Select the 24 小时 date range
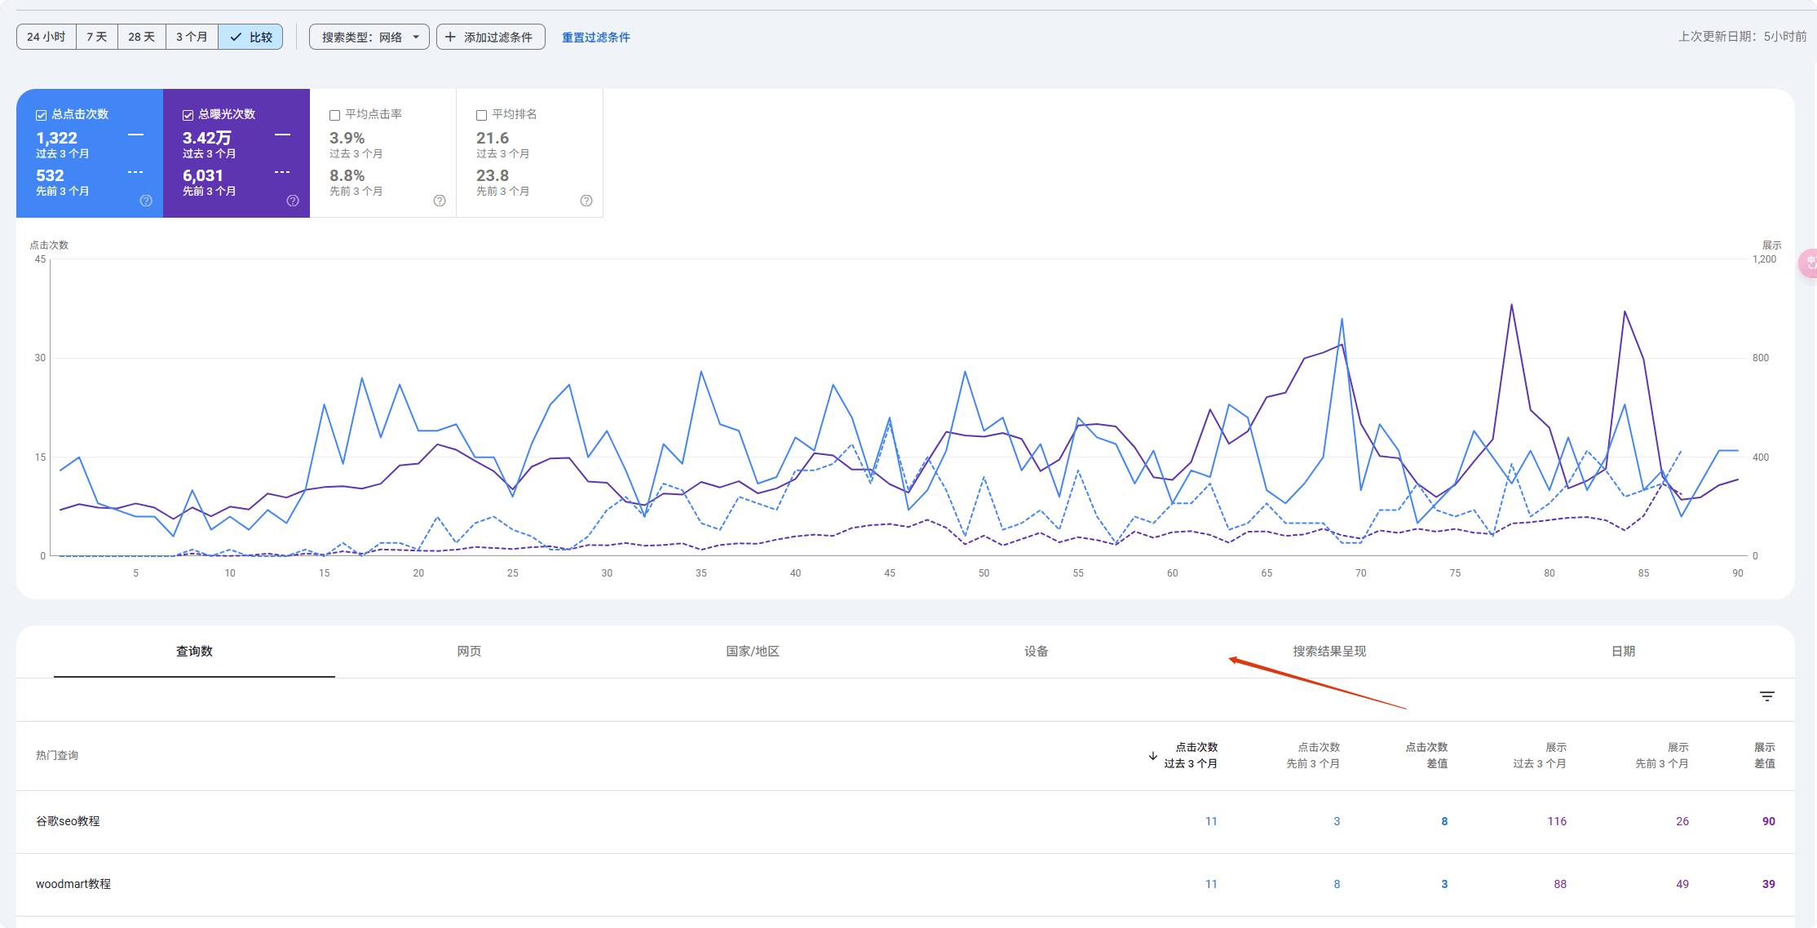This screenshot has height=928, width=1817. 46,37
